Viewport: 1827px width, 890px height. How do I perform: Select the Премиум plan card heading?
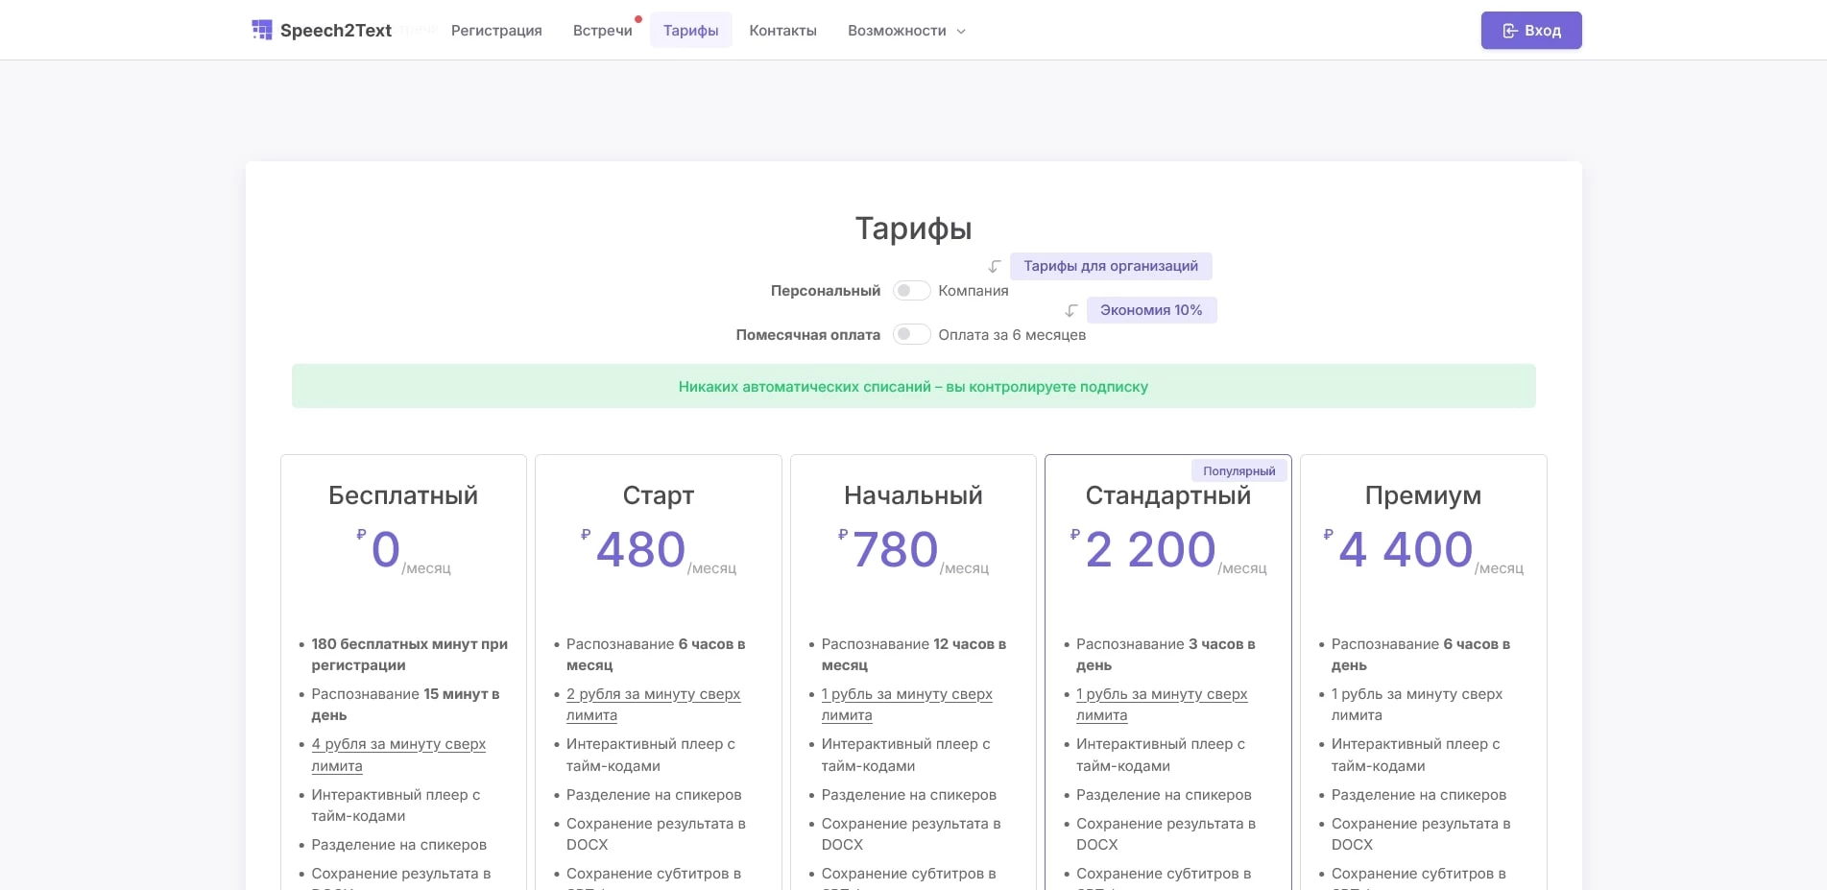click(x=1422, y=495)
